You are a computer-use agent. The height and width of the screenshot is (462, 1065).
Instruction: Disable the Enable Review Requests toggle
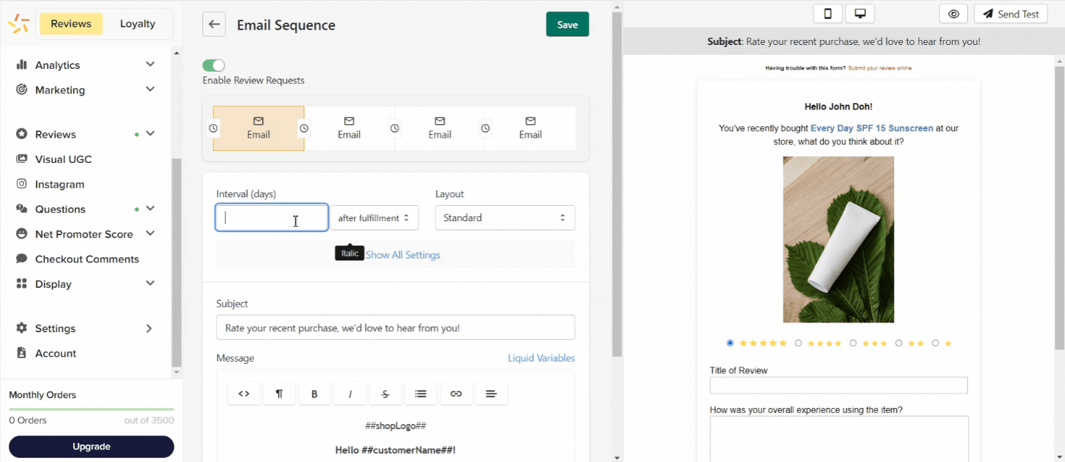[x=214, y=65]
